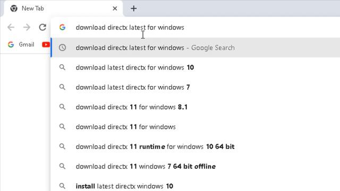
Task: Click the search icon beside 'windows 7' suggestion
Action: click(x=63, y=87)
